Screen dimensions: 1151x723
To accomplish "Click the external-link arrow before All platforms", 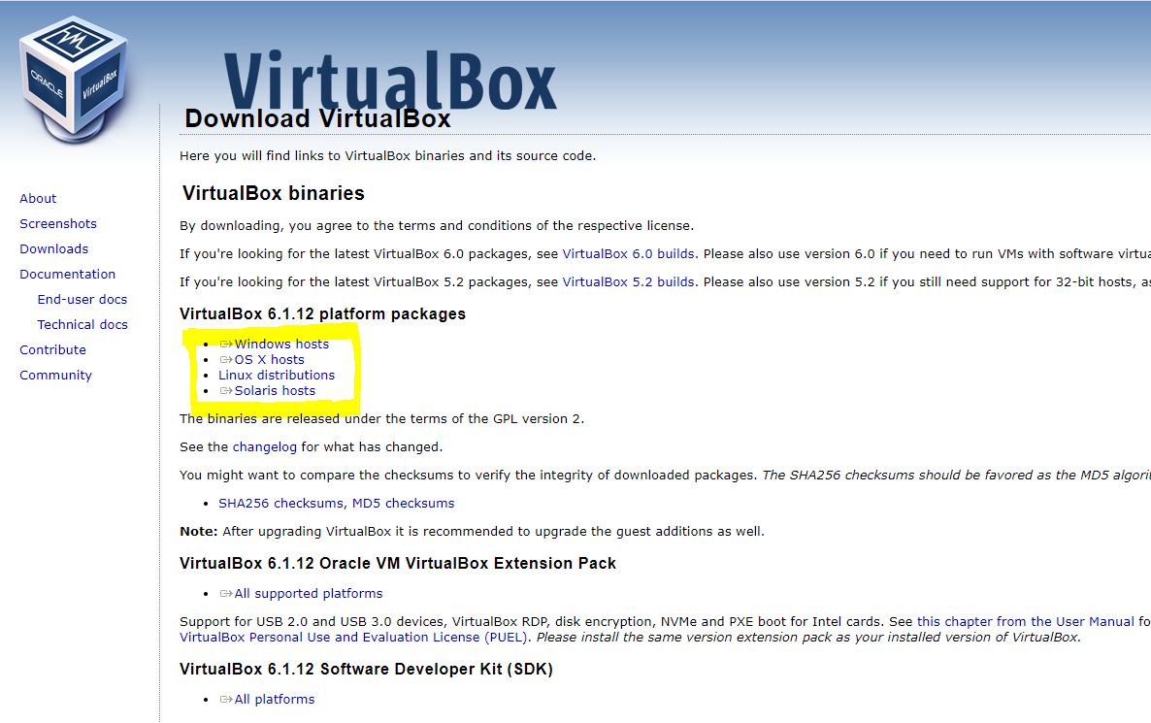I will pos(226,700).
